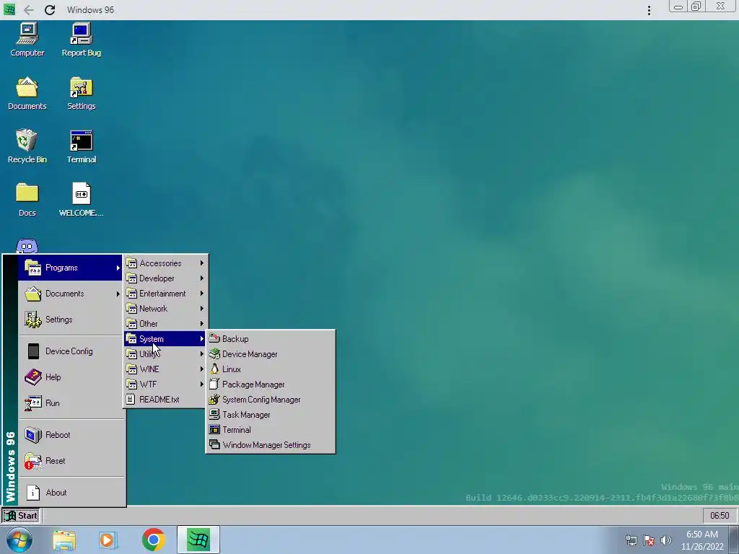
Task: Open the Report Bug shortcut
Action: (81, 40)
